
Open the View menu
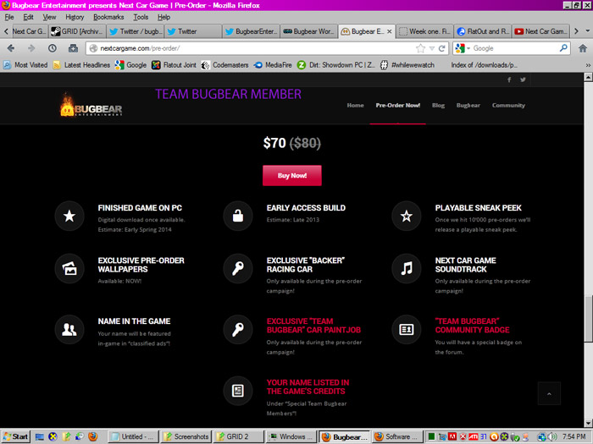point(49,17)
